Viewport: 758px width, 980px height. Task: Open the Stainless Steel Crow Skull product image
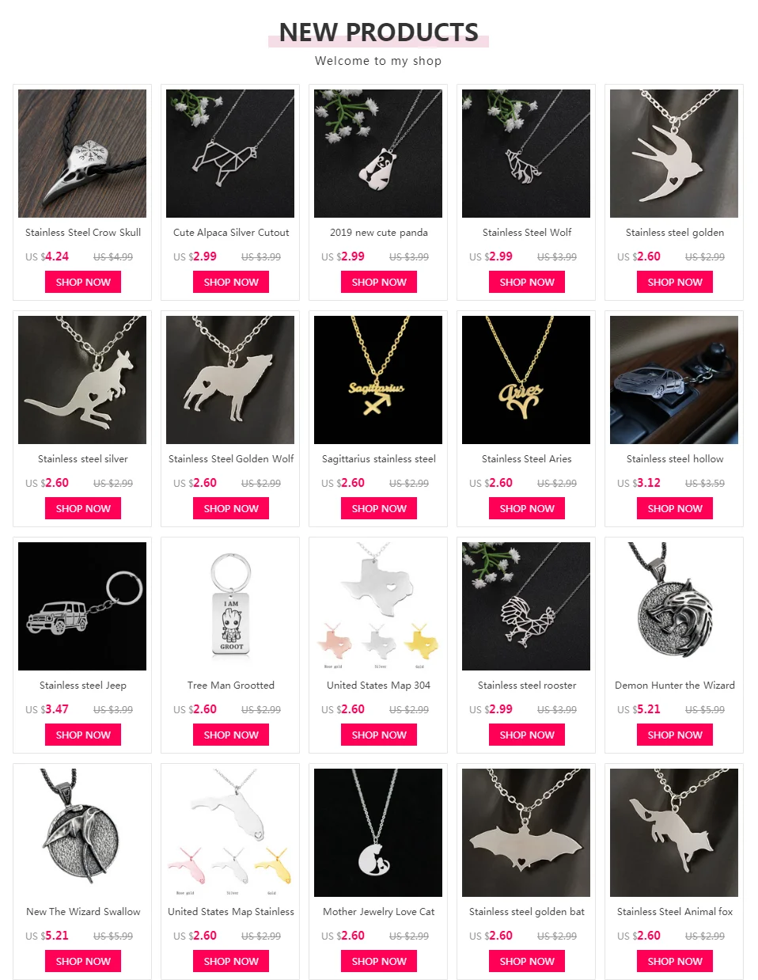(82, 154)
